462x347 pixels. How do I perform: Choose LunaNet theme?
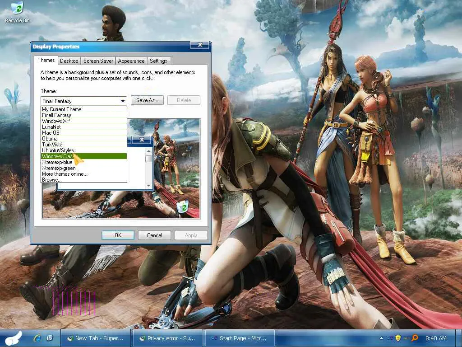83,127
